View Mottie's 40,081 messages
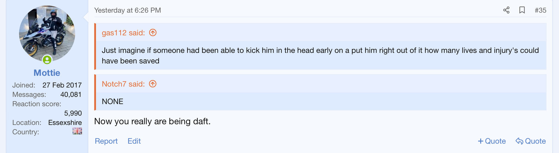Viewport: 559px width, 153px height. [x=71, y=94]
